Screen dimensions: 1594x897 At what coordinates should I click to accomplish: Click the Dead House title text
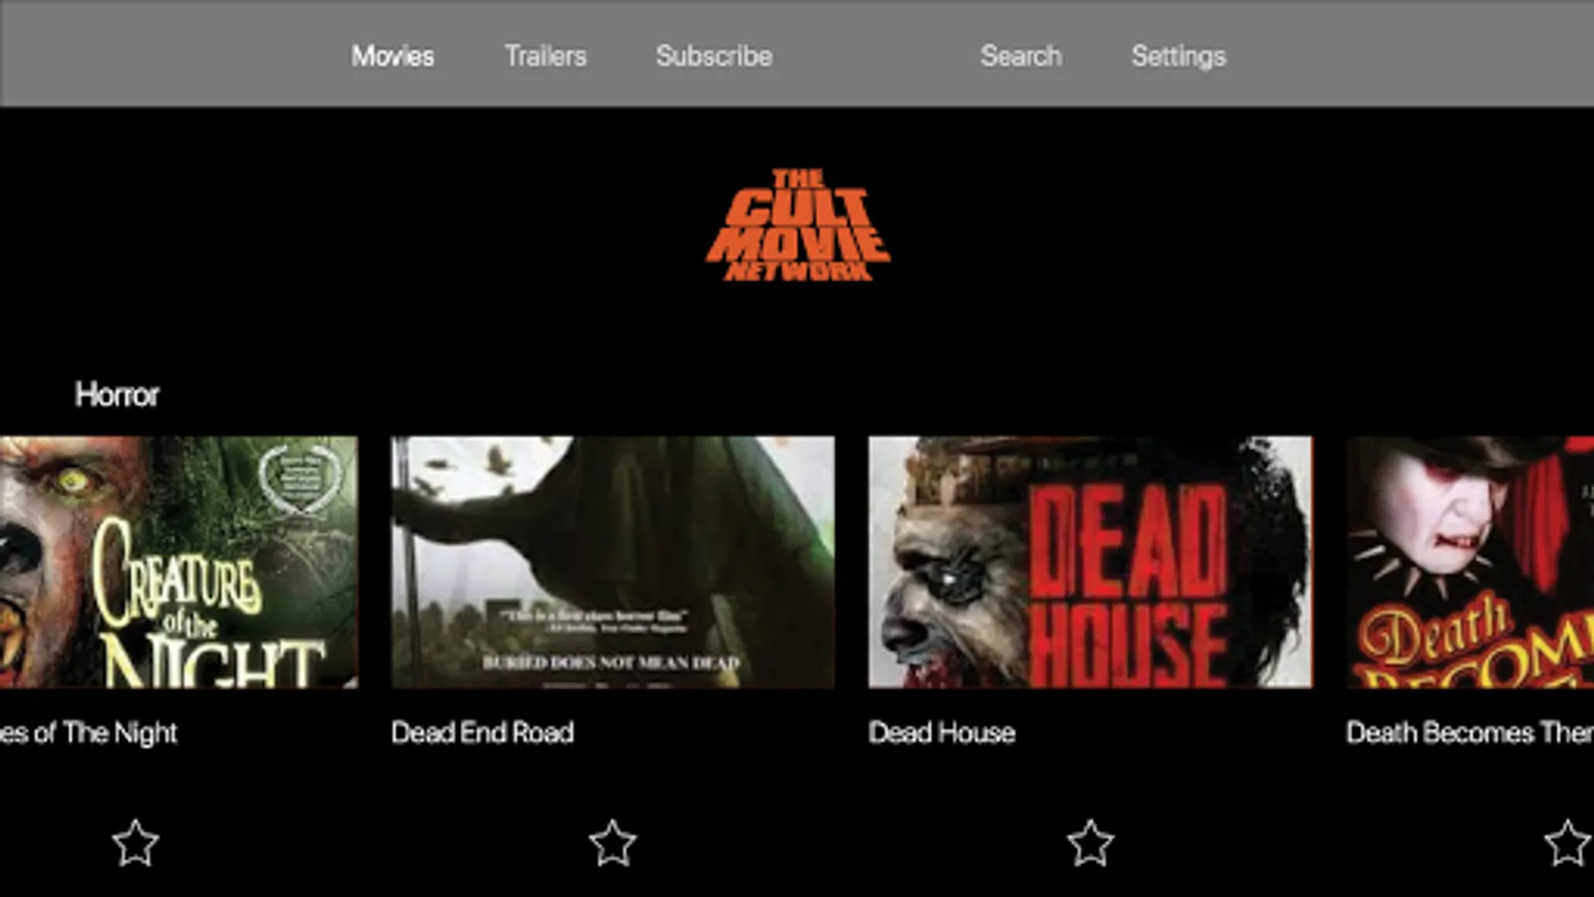(941, 733)
